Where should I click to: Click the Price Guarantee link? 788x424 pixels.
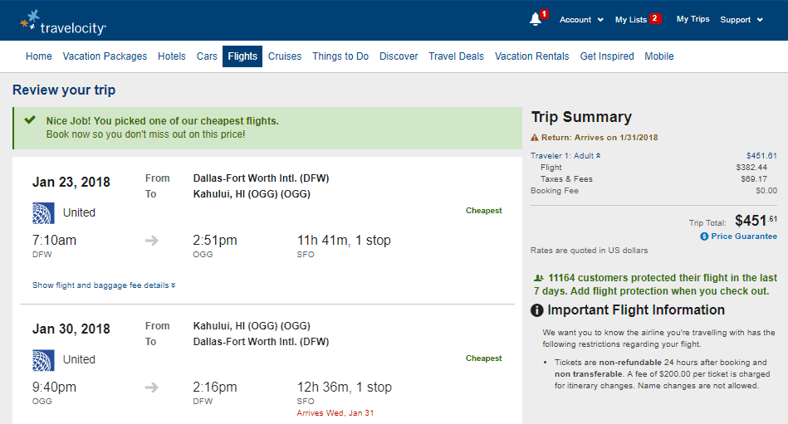pos(744,236)
